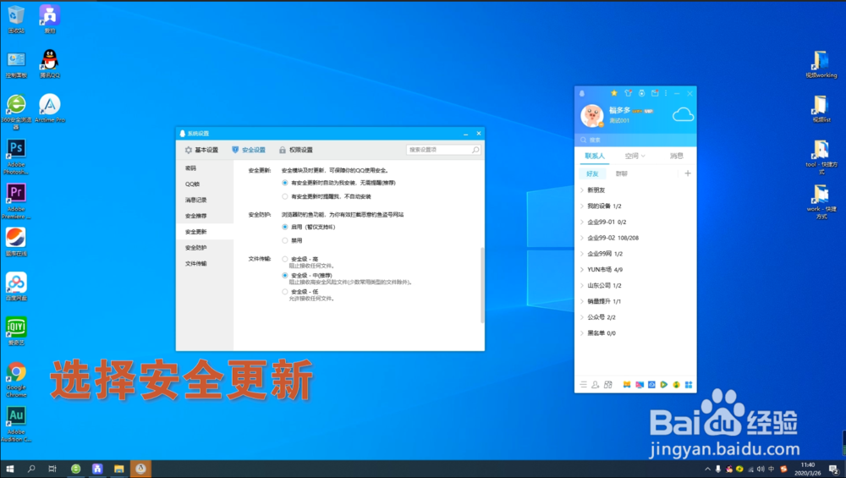Open the QQ main menu hamburger icon

[x=583, y=385]
